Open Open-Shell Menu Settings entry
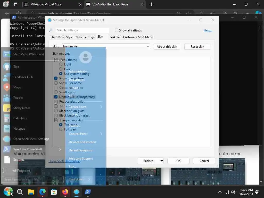This screenshot has height=198, width=264. pos(32,139)
